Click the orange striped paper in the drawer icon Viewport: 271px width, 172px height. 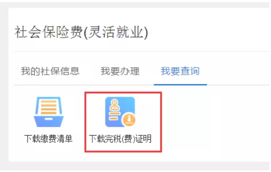tap(49, 107)
